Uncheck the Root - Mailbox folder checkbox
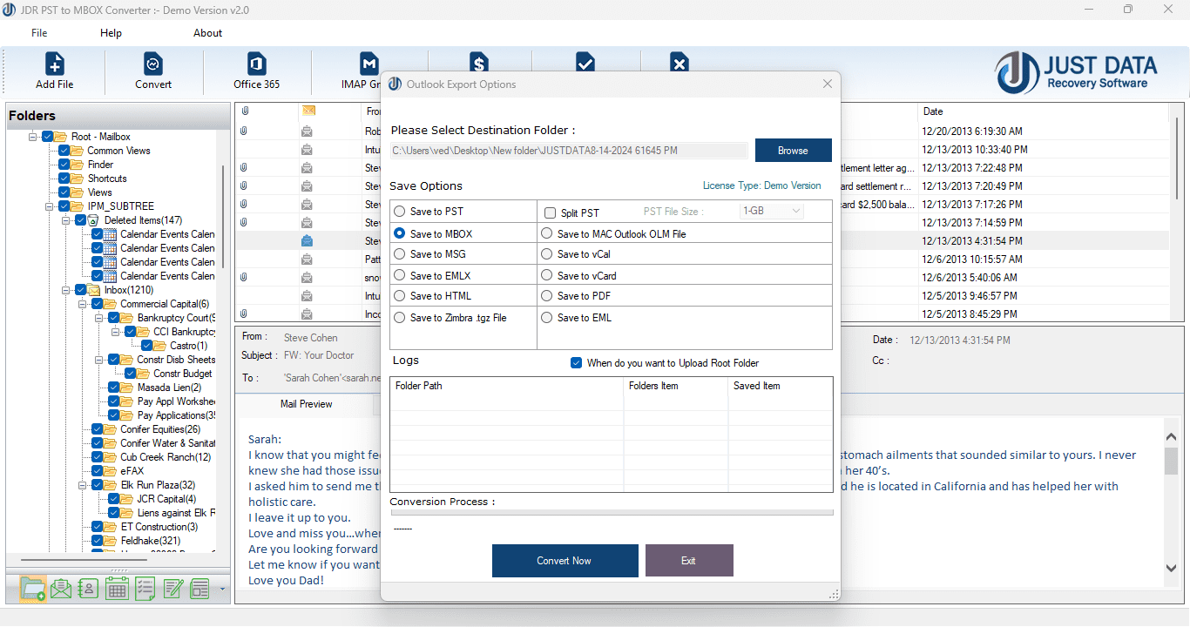The image size is (1190, 627). [x=48, y=137]
